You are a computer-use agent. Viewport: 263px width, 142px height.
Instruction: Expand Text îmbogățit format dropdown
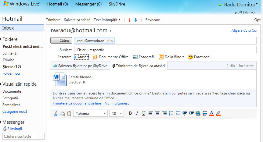(107, 20)
